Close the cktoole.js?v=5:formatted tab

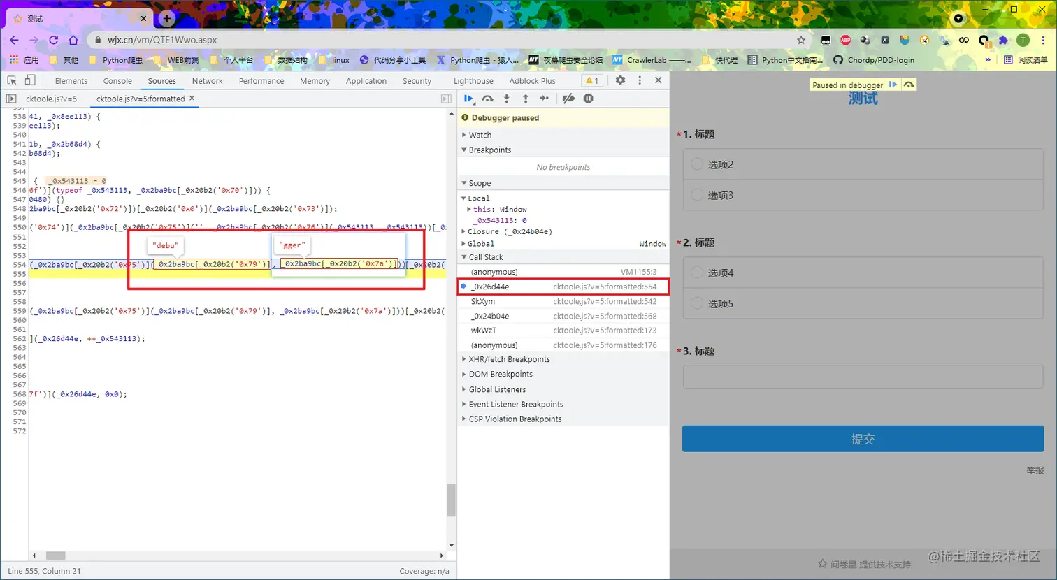click(192, 99)
